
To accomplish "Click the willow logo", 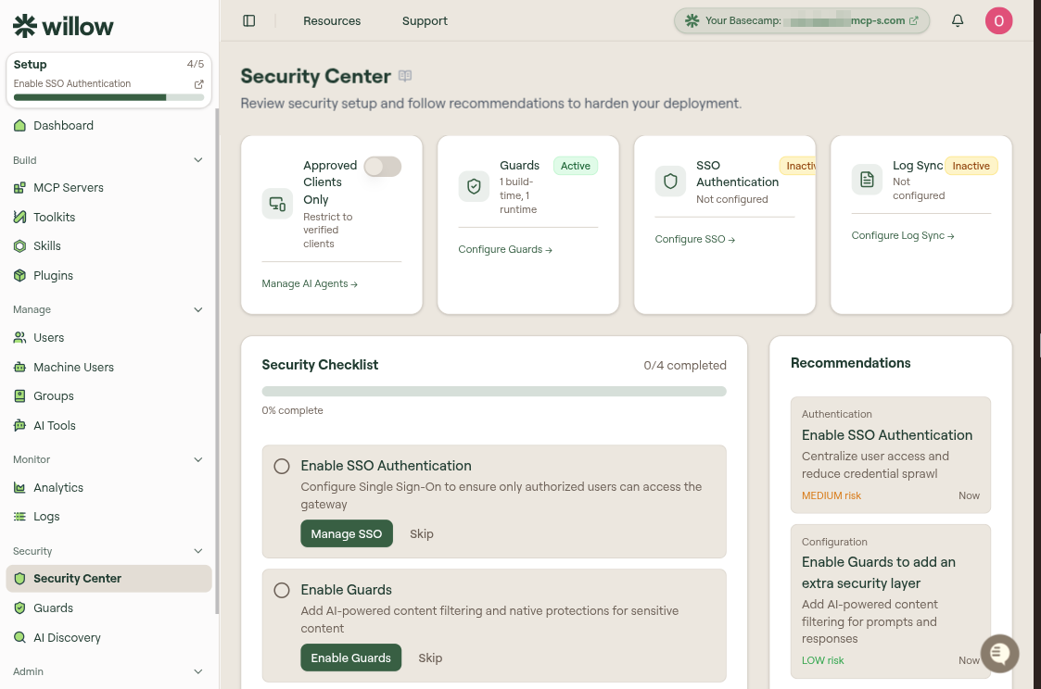I will [x=63, y=26].
